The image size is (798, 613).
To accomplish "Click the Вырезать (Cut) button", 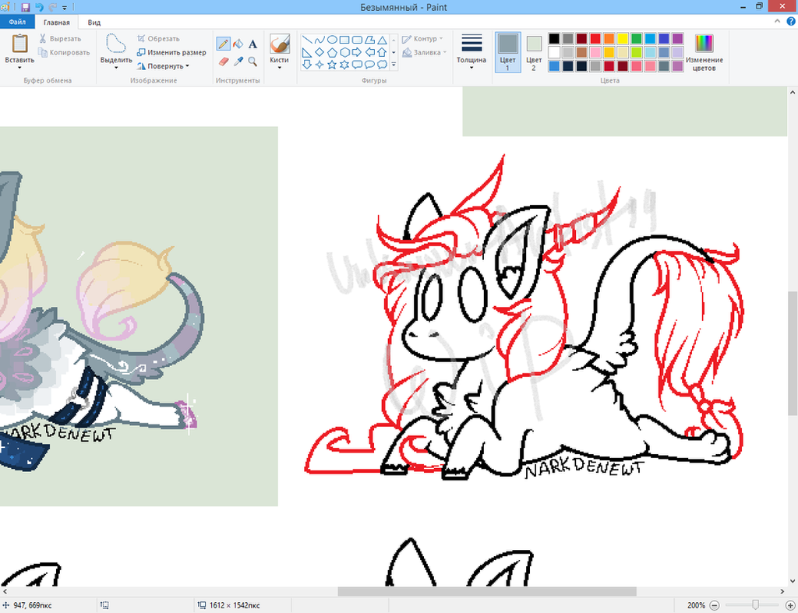I will point(60,39).
